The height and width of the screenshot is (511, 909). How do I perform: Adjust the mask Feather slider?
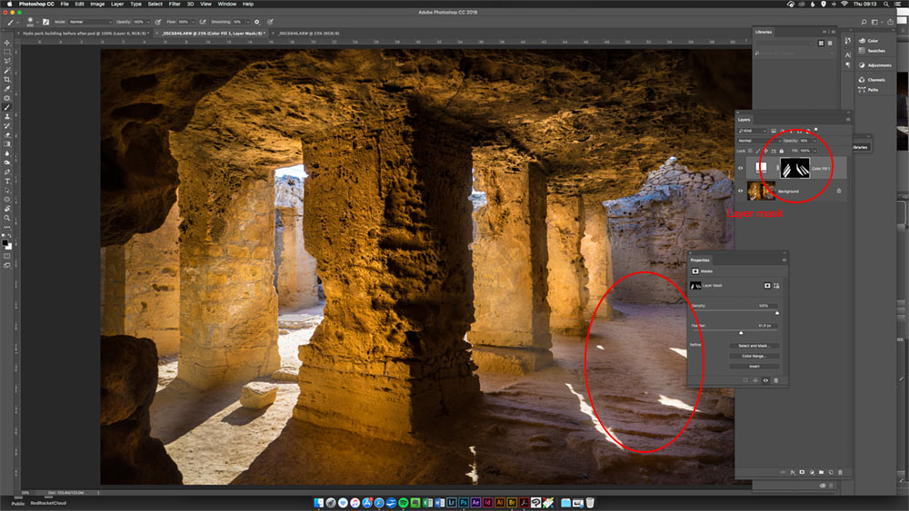741,332
